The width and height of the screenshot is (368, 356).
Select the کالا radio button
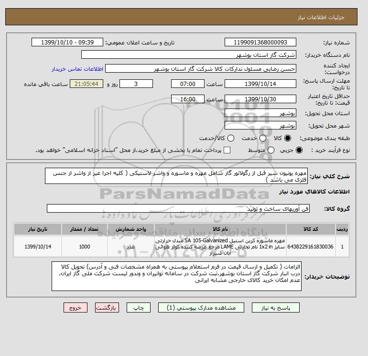pos(287,138)
